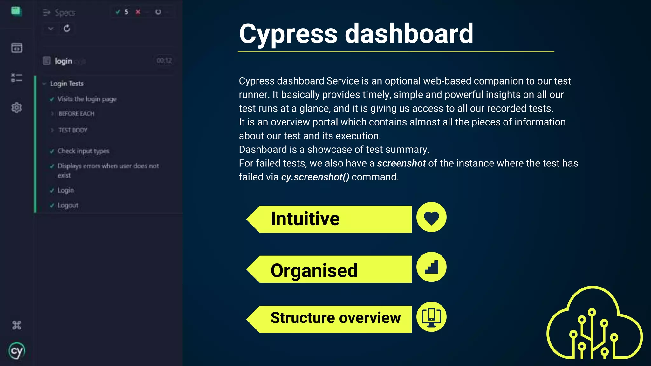The image size is (651, 366).
Task: Open keyboard shortcuts command icon
Action: coord(17,325)
